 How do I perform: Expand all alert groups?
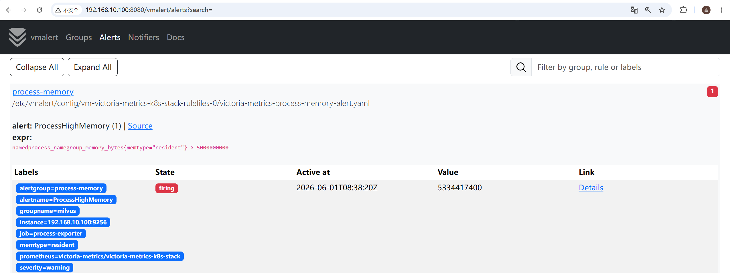click(93, 67)
